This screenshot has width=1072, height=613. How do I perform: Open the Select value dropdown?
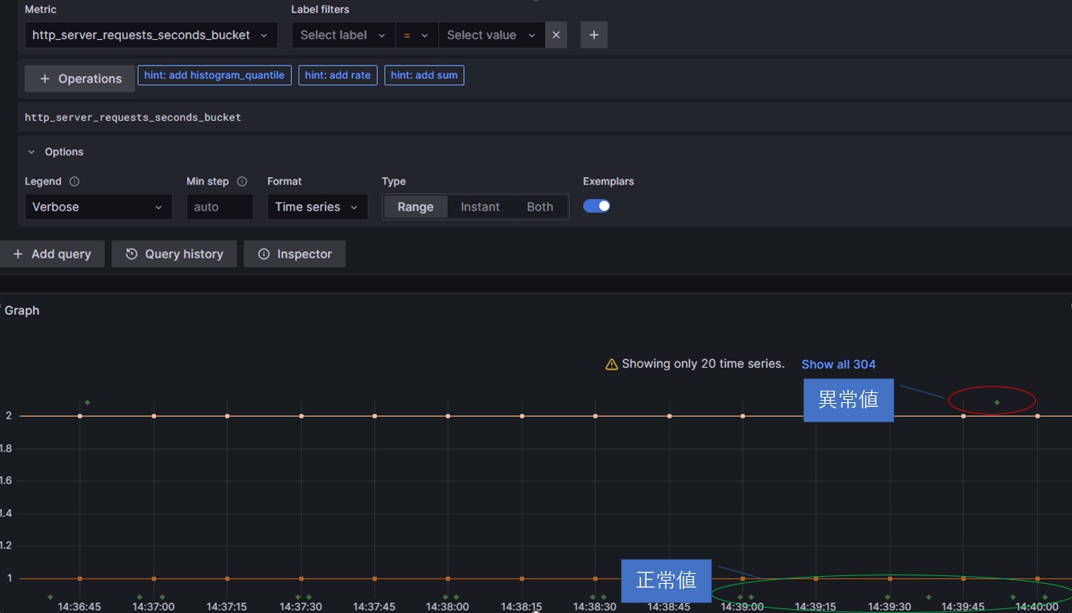point(491,35)
